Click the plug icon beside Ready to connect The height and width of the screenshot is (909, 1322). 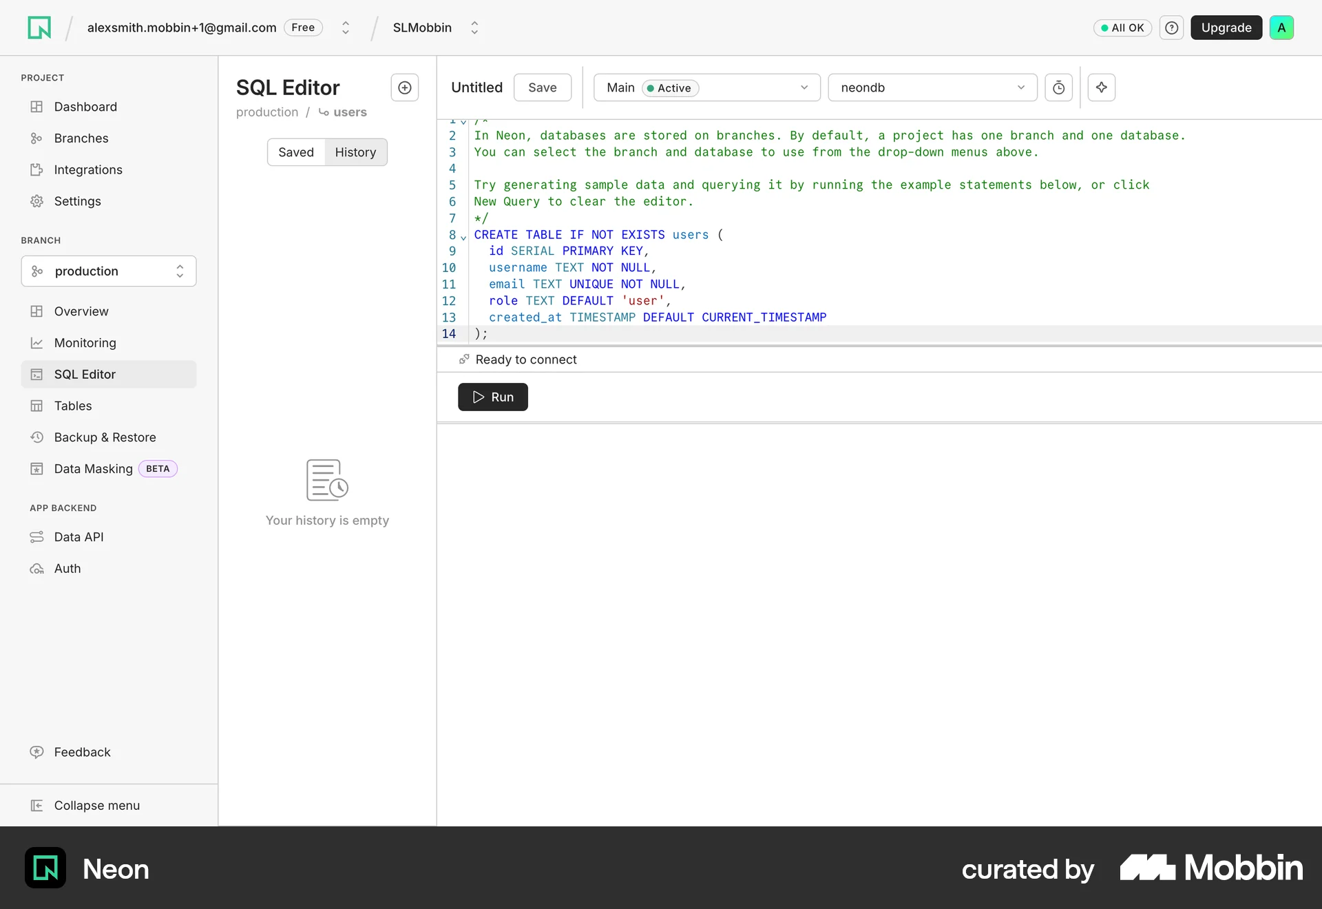tap(464, 359)
